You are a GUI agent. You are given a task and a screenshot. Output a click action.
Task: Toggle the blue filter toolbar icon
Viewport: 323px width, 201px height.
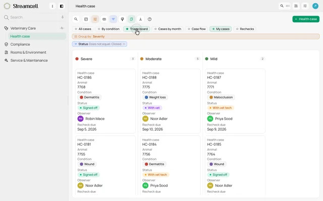[113, 19]
